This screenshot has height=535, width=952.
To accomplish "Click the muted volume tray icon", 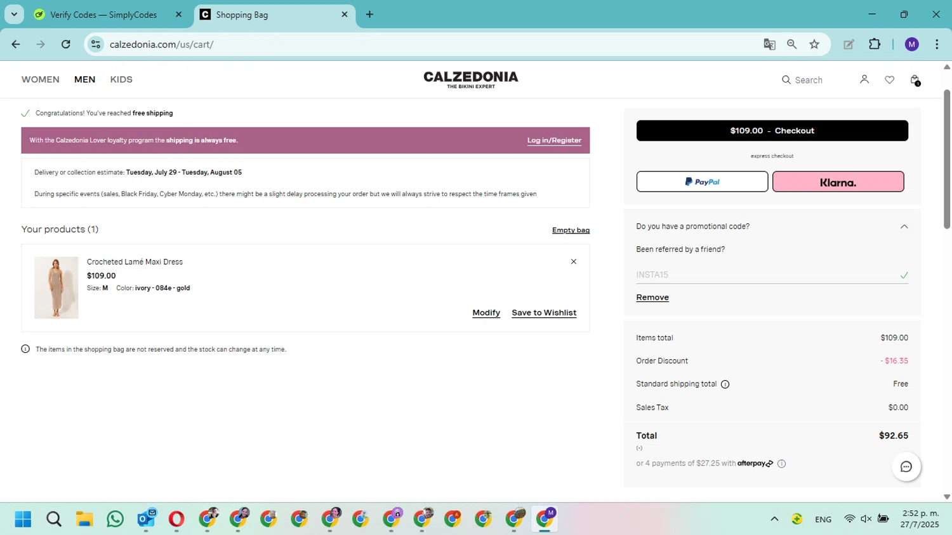I will click(866, 518).
